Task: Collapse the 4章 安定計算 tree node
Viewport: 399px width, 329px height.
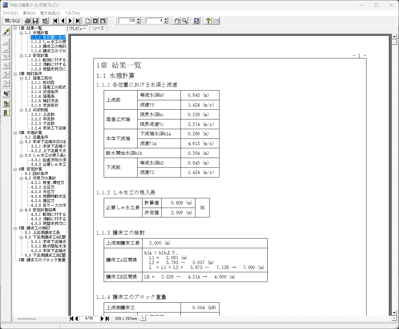Action: point(15,169)
